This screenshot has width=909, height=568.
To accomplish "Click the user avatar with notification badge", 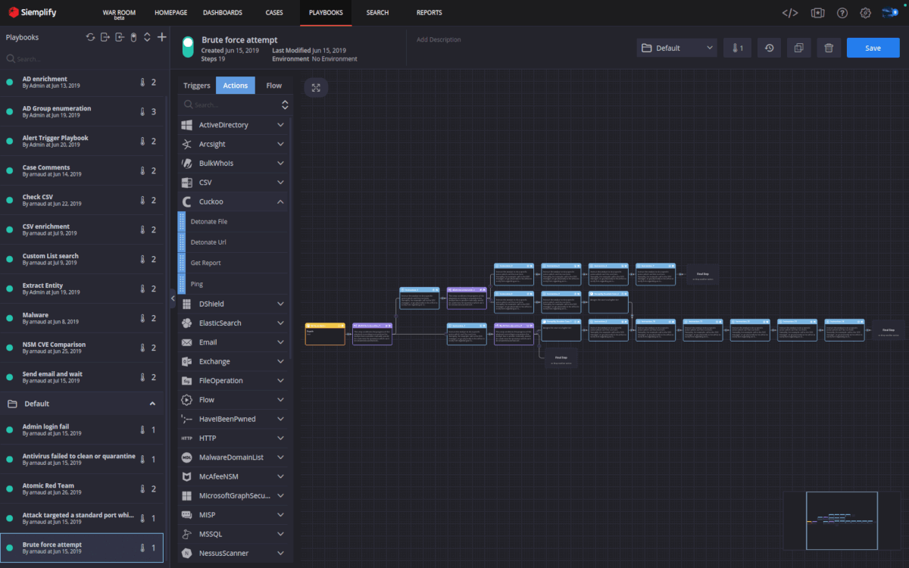I will coord(890,12).
